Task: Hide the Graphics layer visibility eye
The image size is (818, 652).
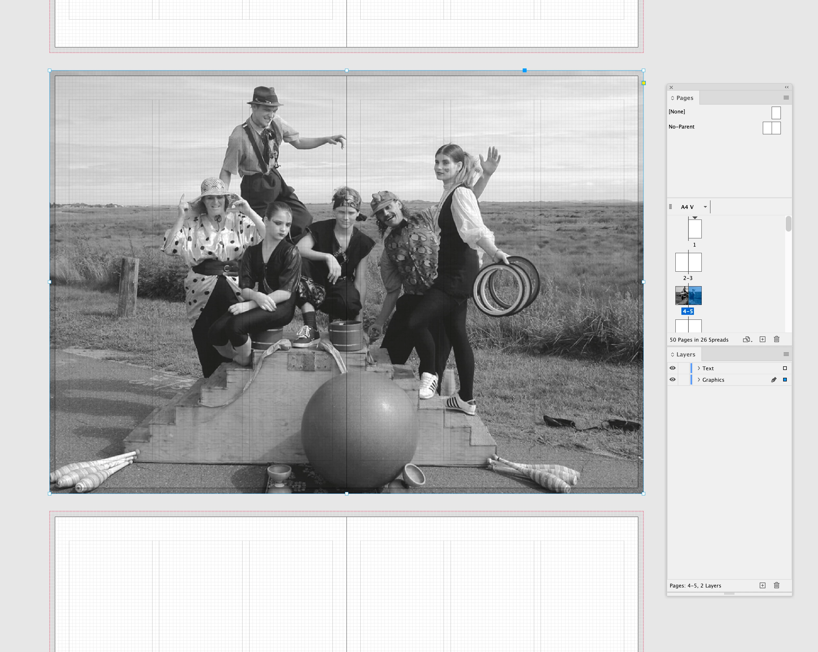Action: click(672, 380)
